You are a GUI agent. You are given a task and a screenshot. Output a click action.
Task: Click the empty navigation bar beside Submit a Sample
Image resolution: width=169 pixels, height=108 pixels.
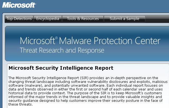(x=157, y=19)
